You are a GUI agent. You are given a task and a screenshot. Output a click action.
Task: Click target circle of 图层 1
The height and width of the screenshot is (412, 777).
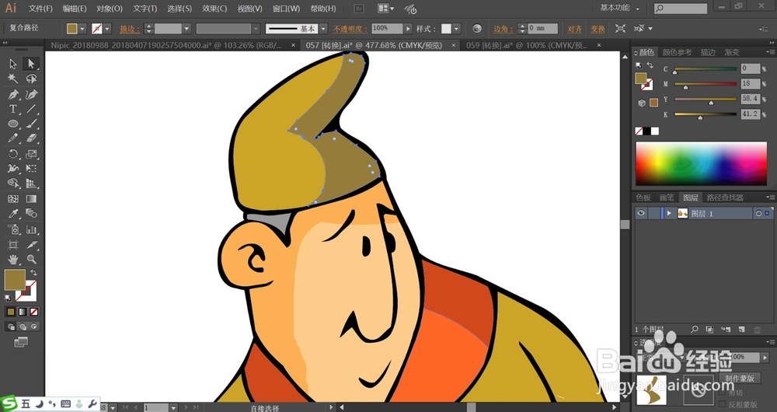coord(758,213)
